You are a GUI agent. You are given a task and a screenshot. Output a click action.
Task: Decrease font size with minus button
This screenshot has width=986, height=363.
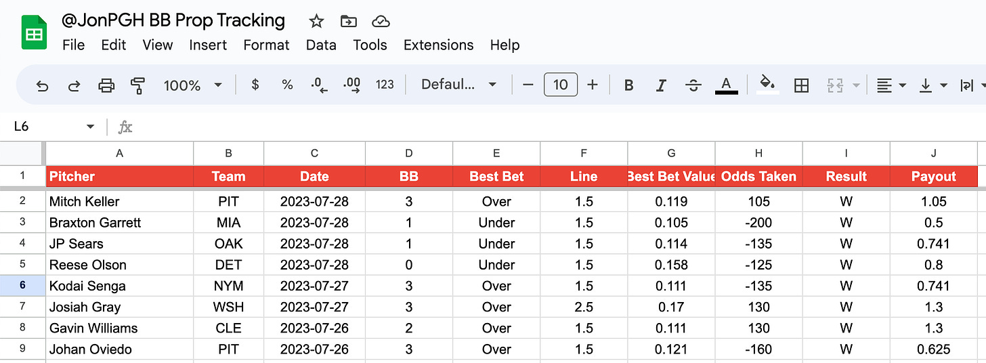[x=528, y=85]
